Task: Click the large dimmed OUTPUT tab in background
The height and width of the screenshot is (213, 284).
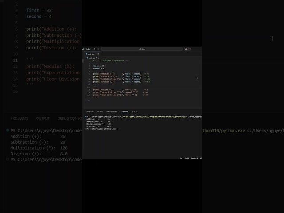Action: pyautogui.click(x=43, y=118)
